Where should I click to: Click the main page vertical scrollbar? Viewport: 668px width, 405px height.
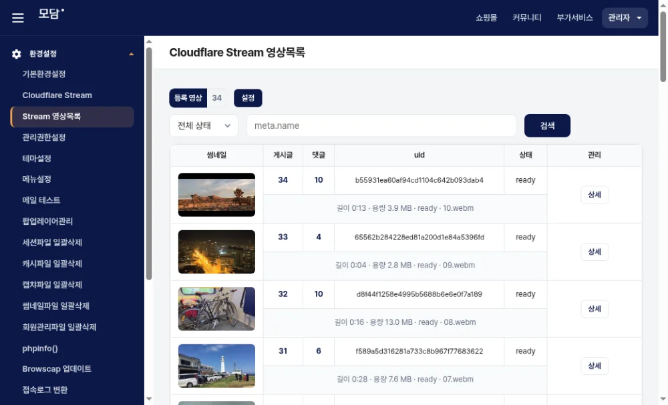(x=663, y=47)
